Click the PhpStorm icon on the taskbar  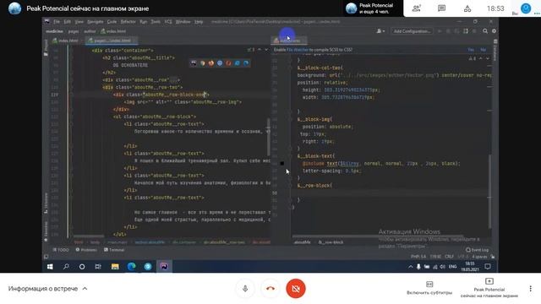click(x=164, y=267)
